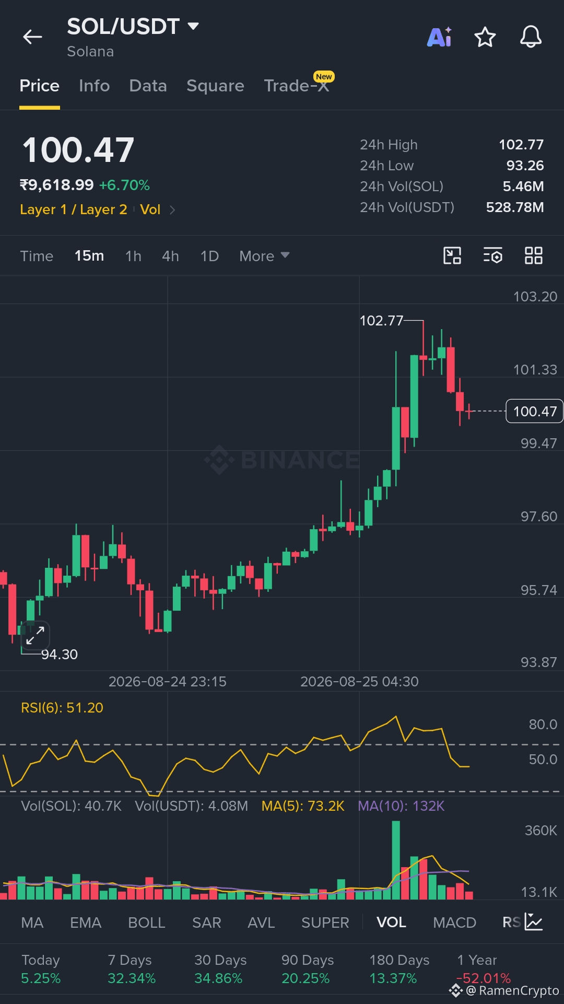Switch to the Info tab
Image resolution: width=564 pixels, height=1004 pixels.
click(x=95, y=86)
